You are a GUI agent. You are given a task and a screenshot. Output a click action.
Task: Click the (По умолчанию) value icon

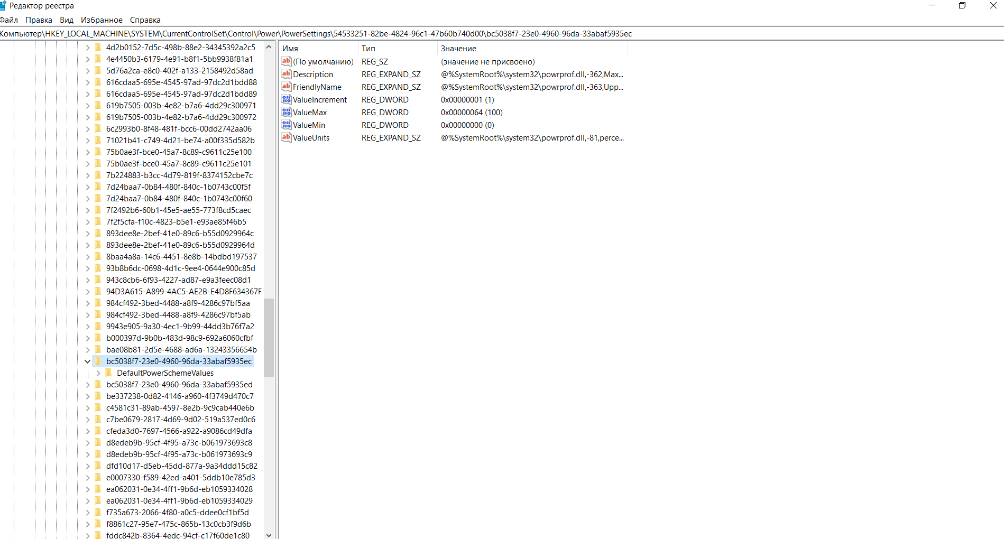(x=287, y=61)
